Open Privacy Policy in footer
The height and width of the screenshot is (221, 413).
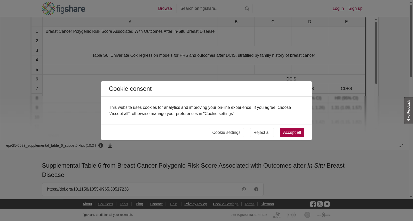pos(195,204)
